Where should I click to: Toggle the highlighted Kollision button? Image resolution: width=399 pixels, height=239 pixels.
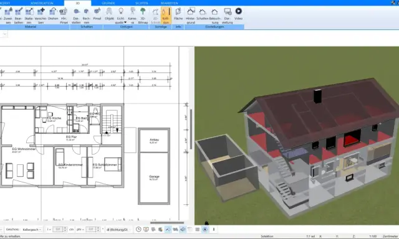(x=166, y=16)
